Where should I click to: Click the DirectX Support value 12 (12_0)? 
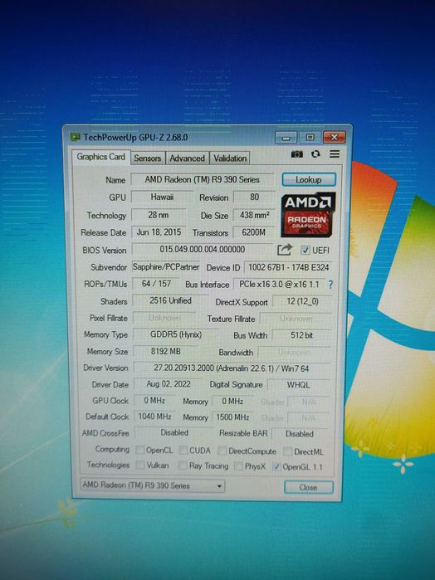coord(302,301)
